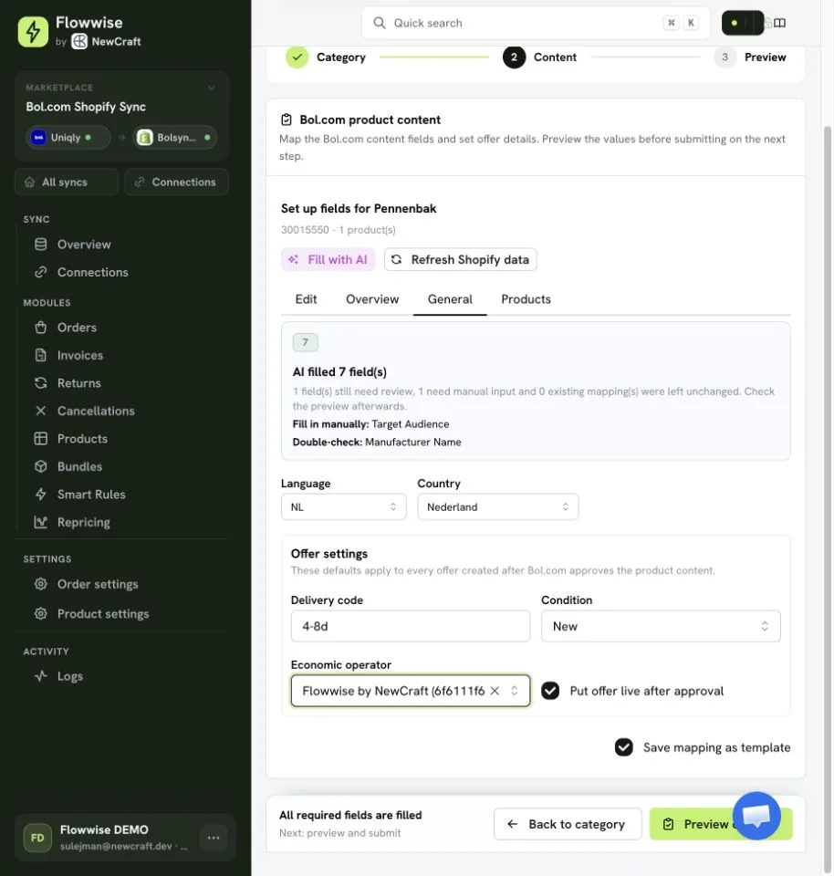Click the Product settings gear icon
The height and width of the screenshot is (876, 834).
[41, 614]
